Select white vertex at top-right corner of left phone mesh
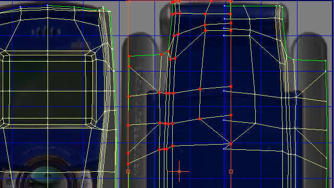Image resolution: width=334 pixels, height=188 pixels. [x=103, y=7]
